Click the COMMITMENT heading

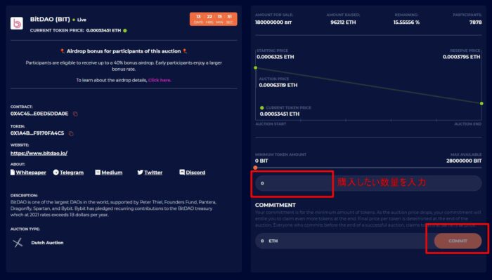coord(276,205)
